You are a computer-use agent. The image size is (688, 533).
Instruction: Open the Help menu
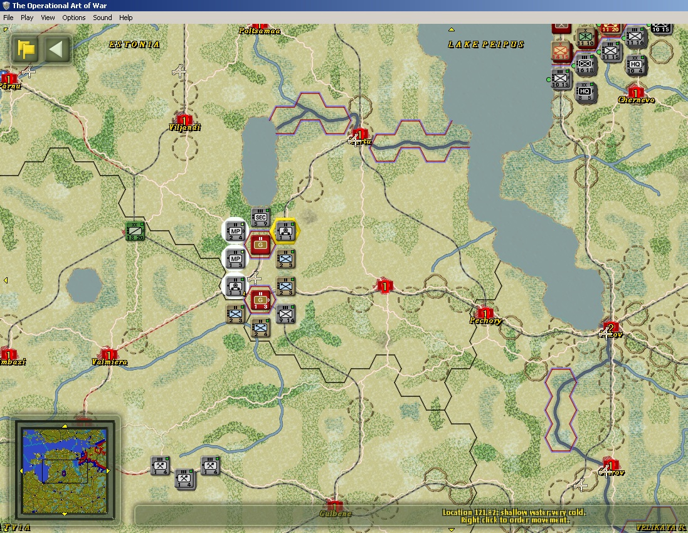(x=126, y=18)
